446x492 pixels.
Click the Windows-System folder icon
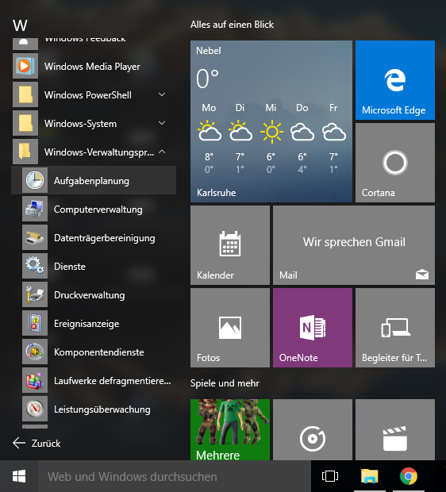tap(25, 123)
